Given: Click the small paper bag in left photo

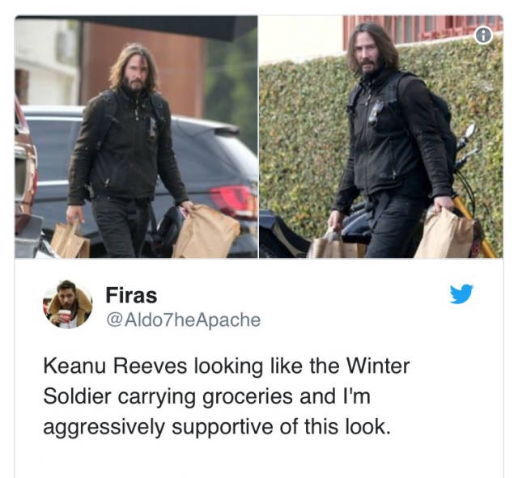Looking at the screenshot, I should coord(70,241).
